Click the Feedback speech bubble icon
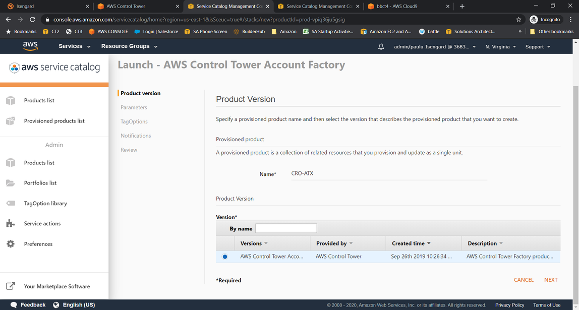The width and height of the screenshot is (579, 310). click(x=14, y=305)
